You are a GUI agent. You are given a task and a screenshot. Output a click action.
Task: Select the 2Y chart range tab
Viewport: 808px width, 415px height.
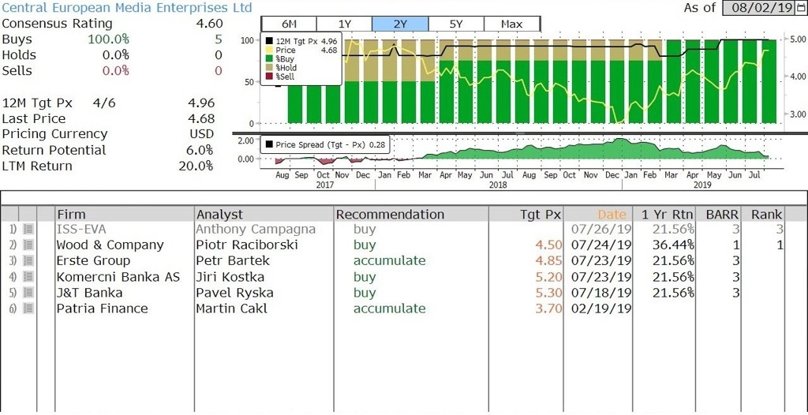click(400, 24)
